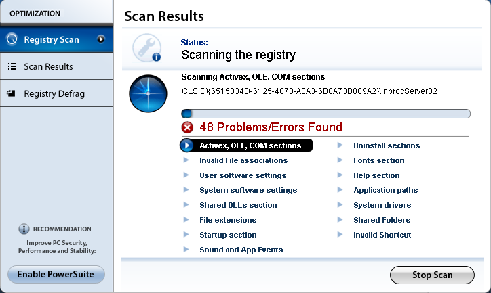Click the round blue scanning clock icon
Viewport: 491px width, 293px height.
pyautogui.click(x=148, y=93)
